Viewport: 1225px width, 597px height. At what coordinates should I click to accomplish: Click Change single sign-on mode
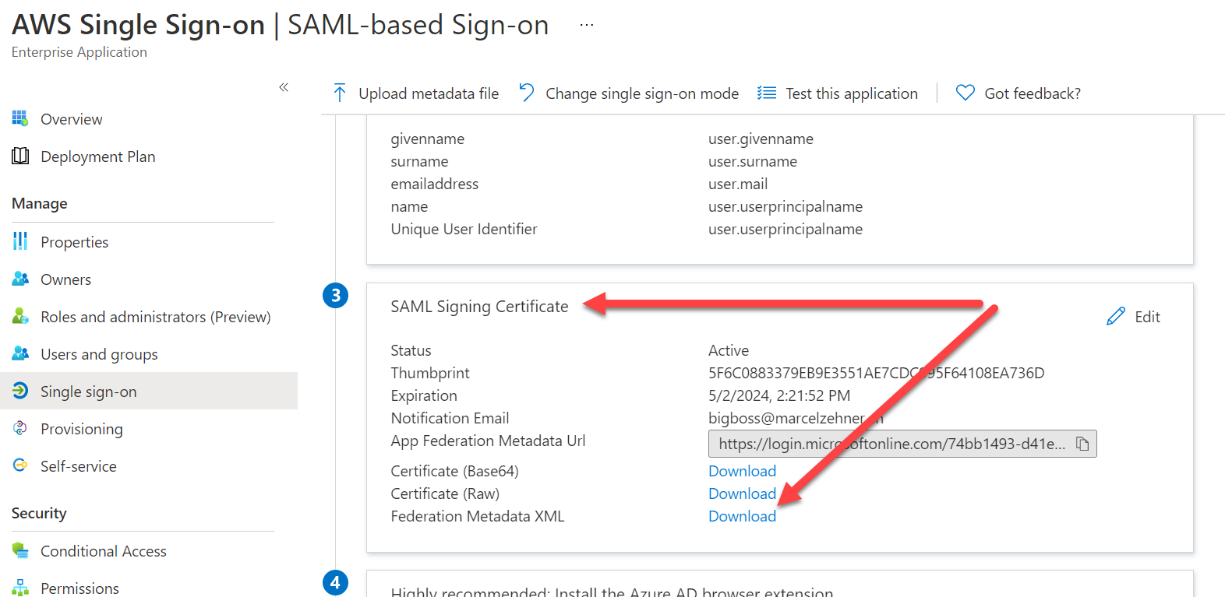tap(630, 93)
